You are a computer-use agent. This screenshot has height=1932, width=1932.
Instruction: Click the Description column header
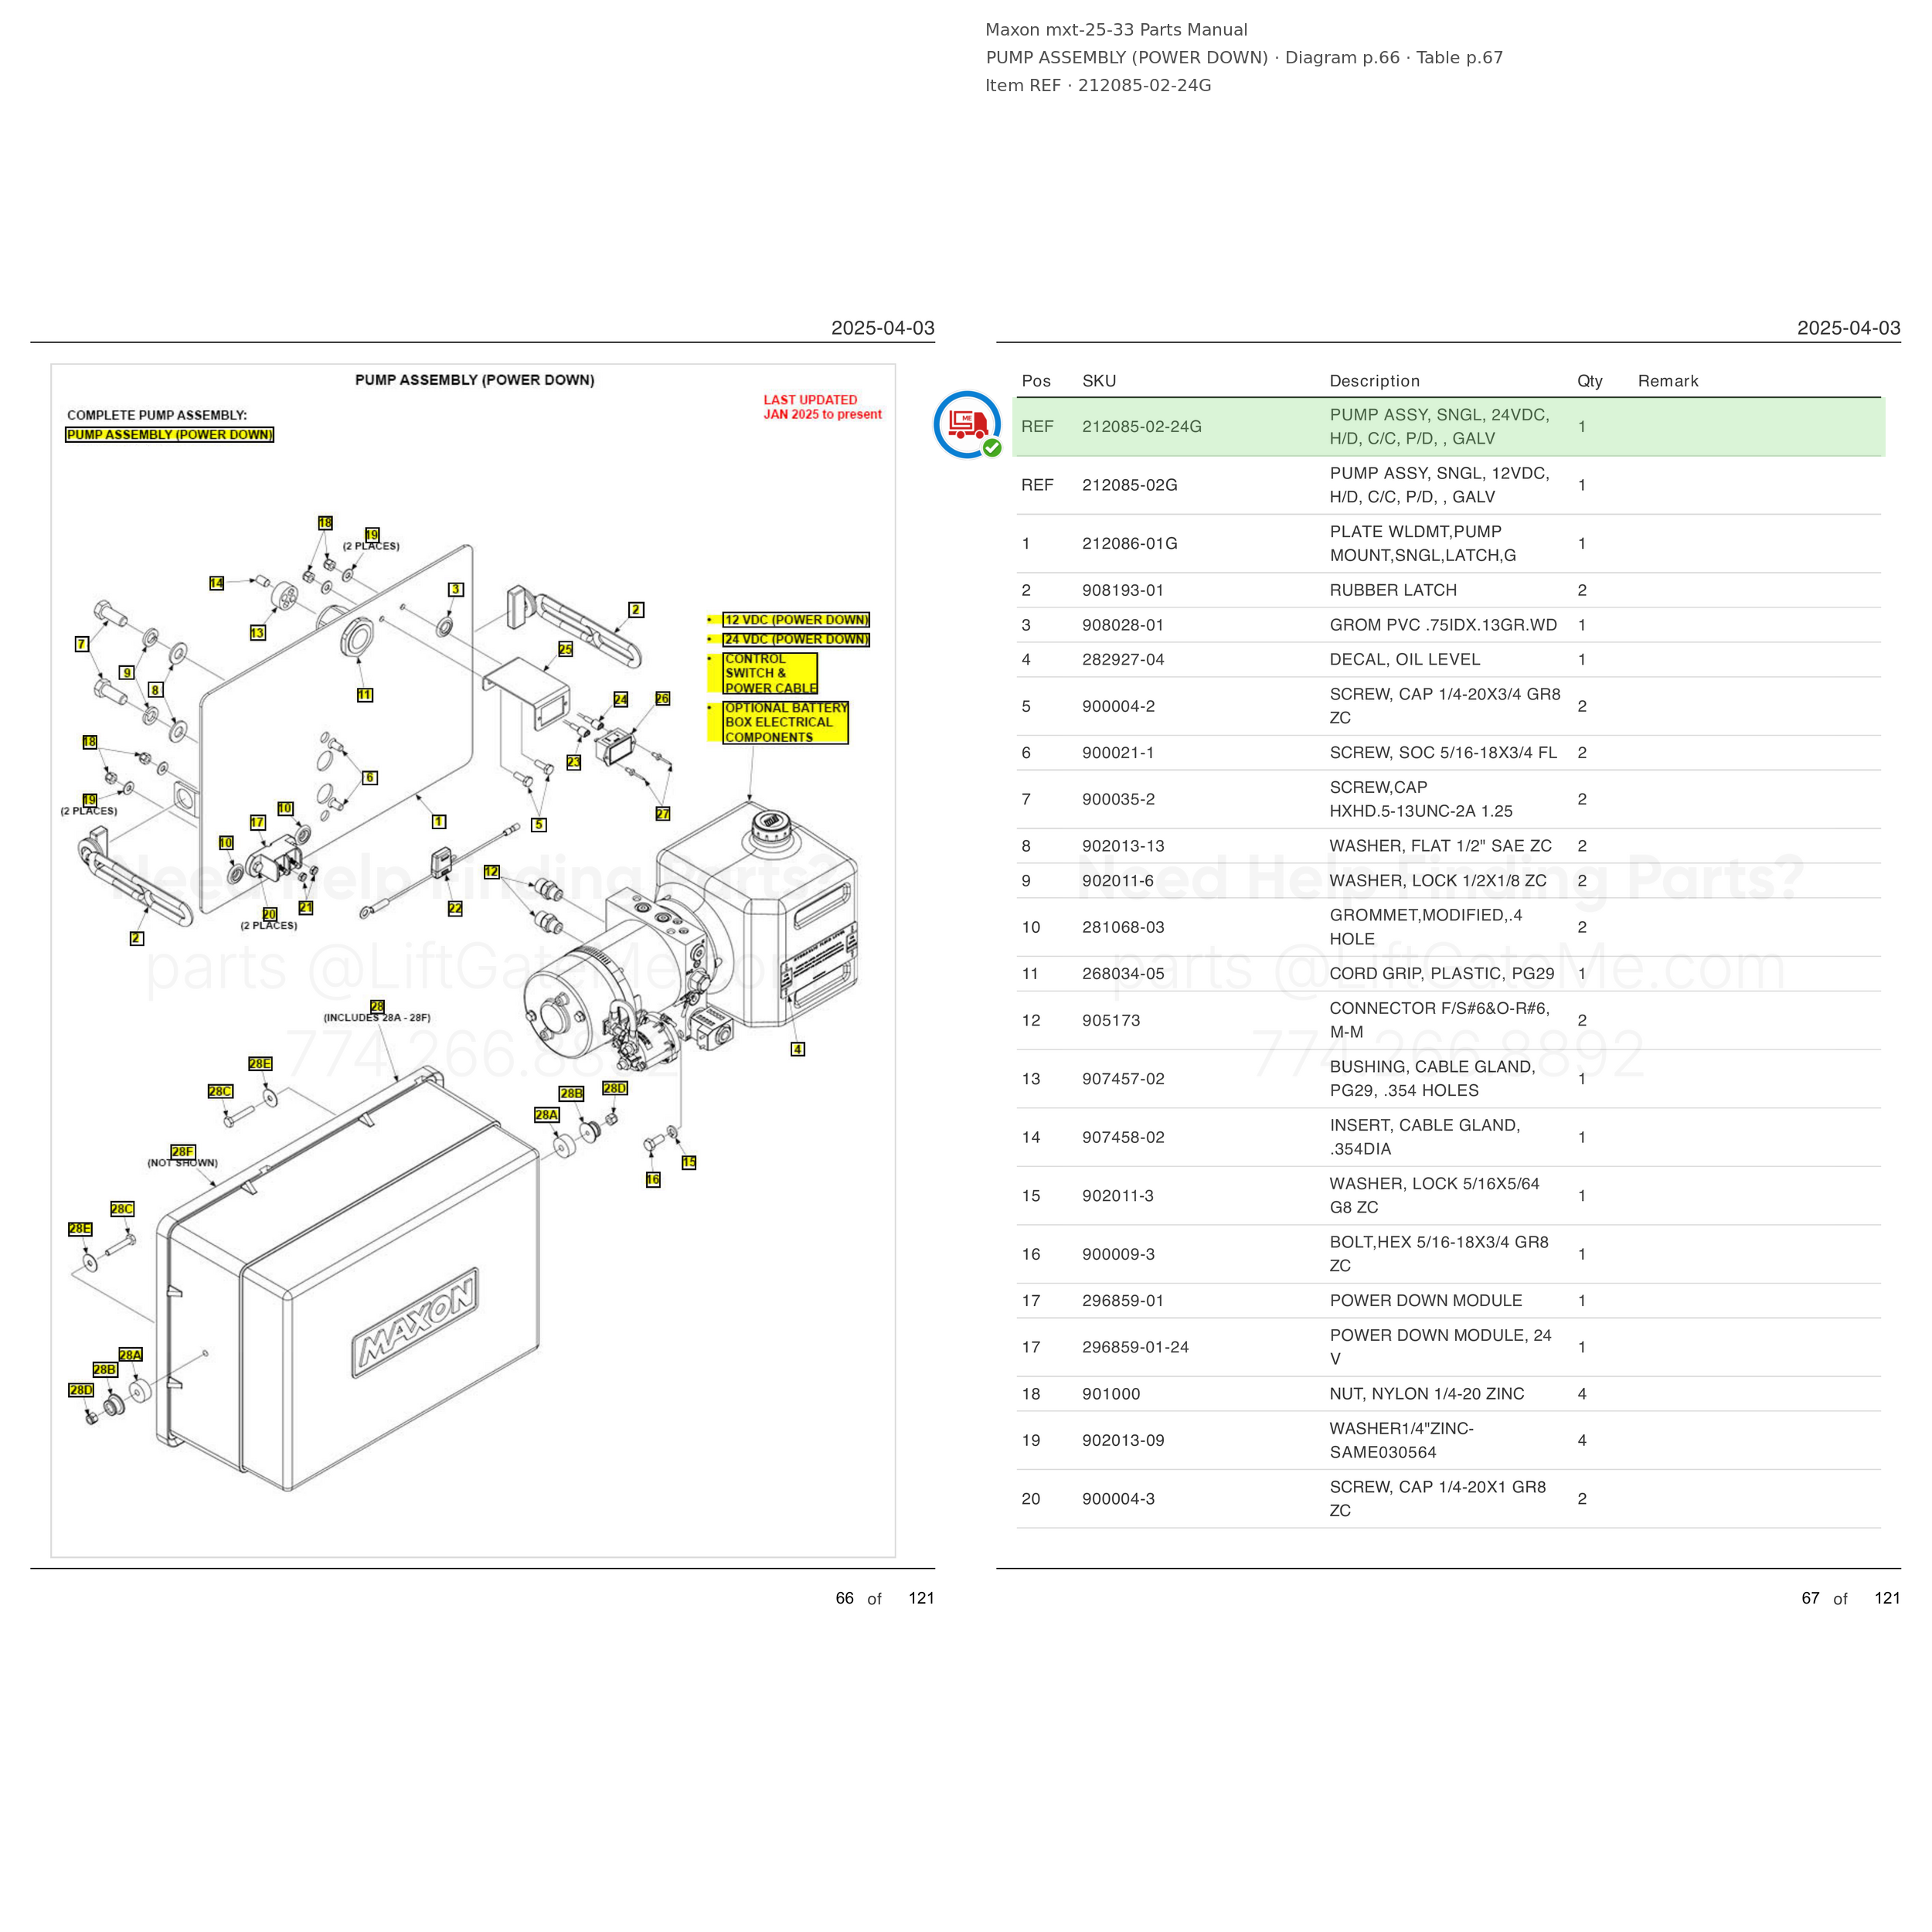point(1374,381)
